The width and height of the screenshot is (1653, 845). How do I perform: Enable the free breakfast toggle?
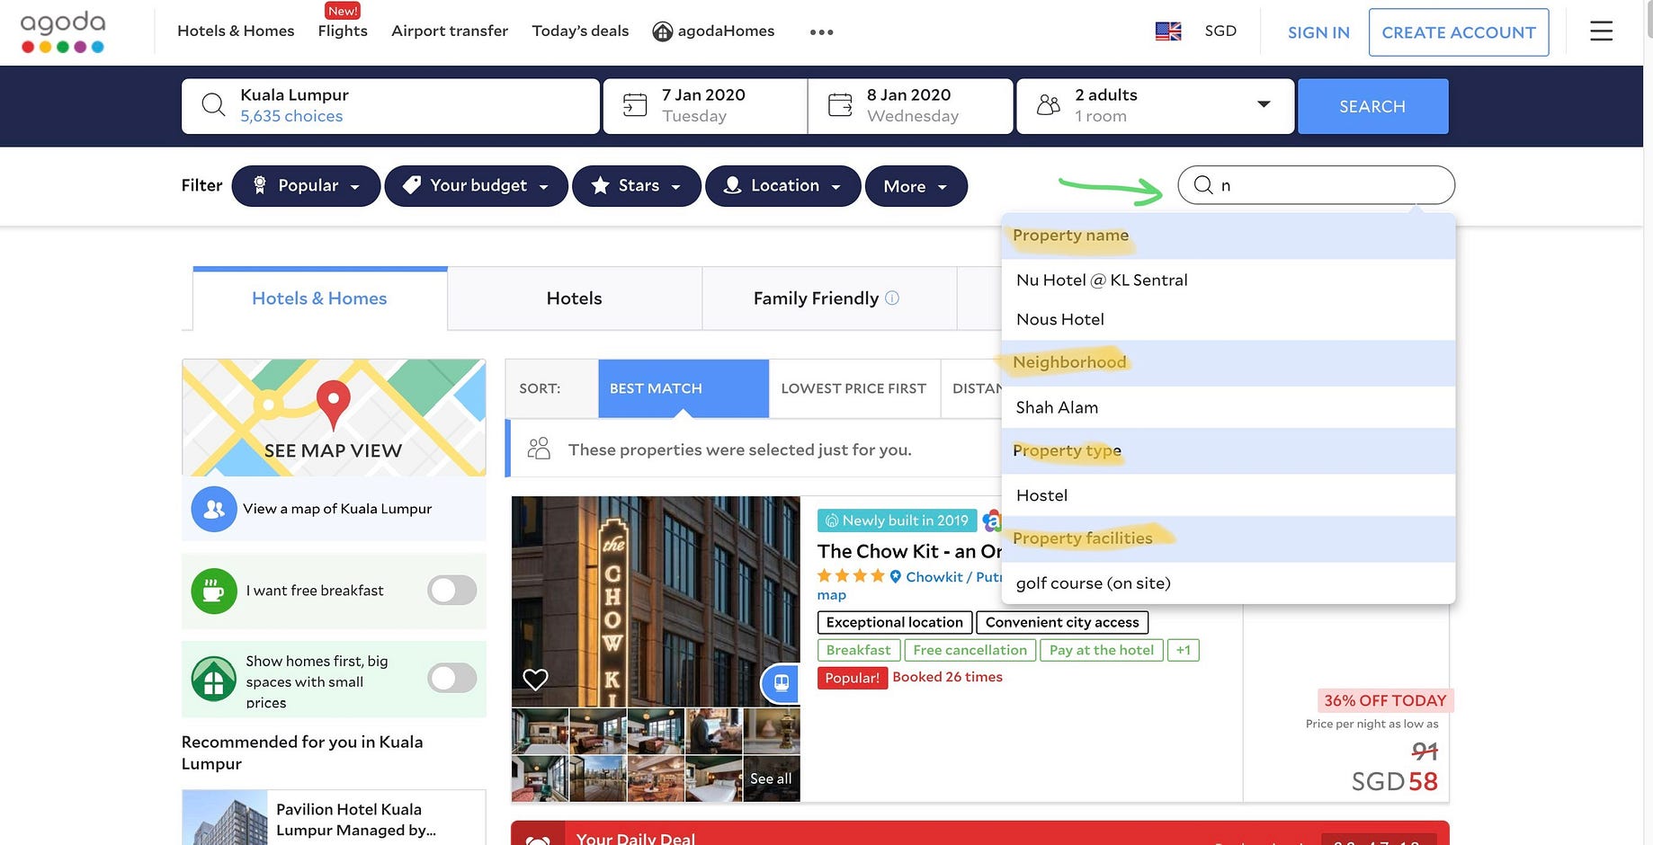pyautogui.click(x=451, y=591)
